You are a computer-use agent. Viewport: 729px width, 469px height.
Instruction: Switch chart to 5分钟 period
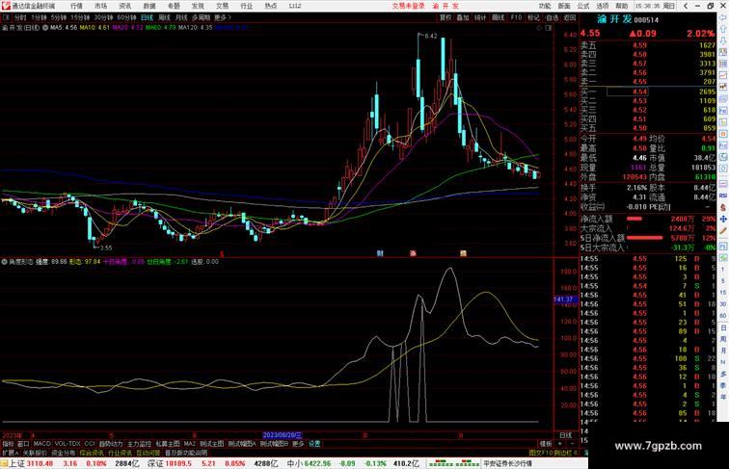(59, 17)
